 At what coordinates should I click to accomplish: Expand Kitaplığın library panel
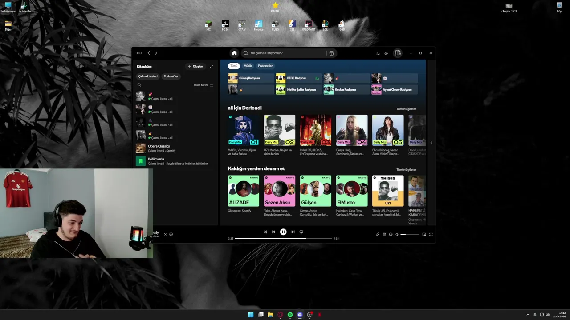point(211,66)
